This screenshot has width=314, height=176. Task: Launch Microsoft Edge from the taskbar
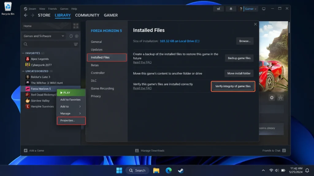coord(169,170)
